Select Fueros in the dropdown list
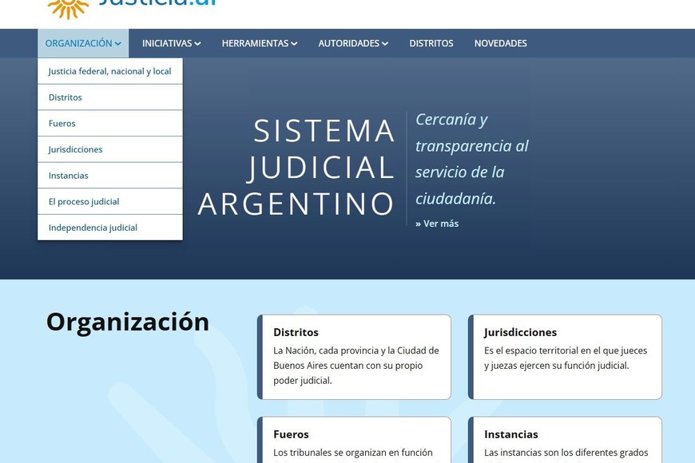This screenshot has width=695, height=463. coord(62,124)
